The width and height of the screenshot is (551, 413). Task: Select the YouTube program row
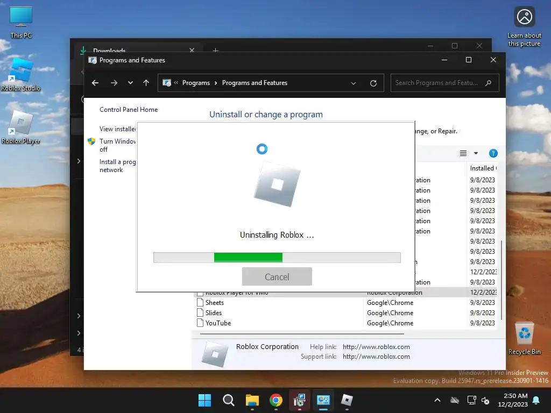point(346,323)
